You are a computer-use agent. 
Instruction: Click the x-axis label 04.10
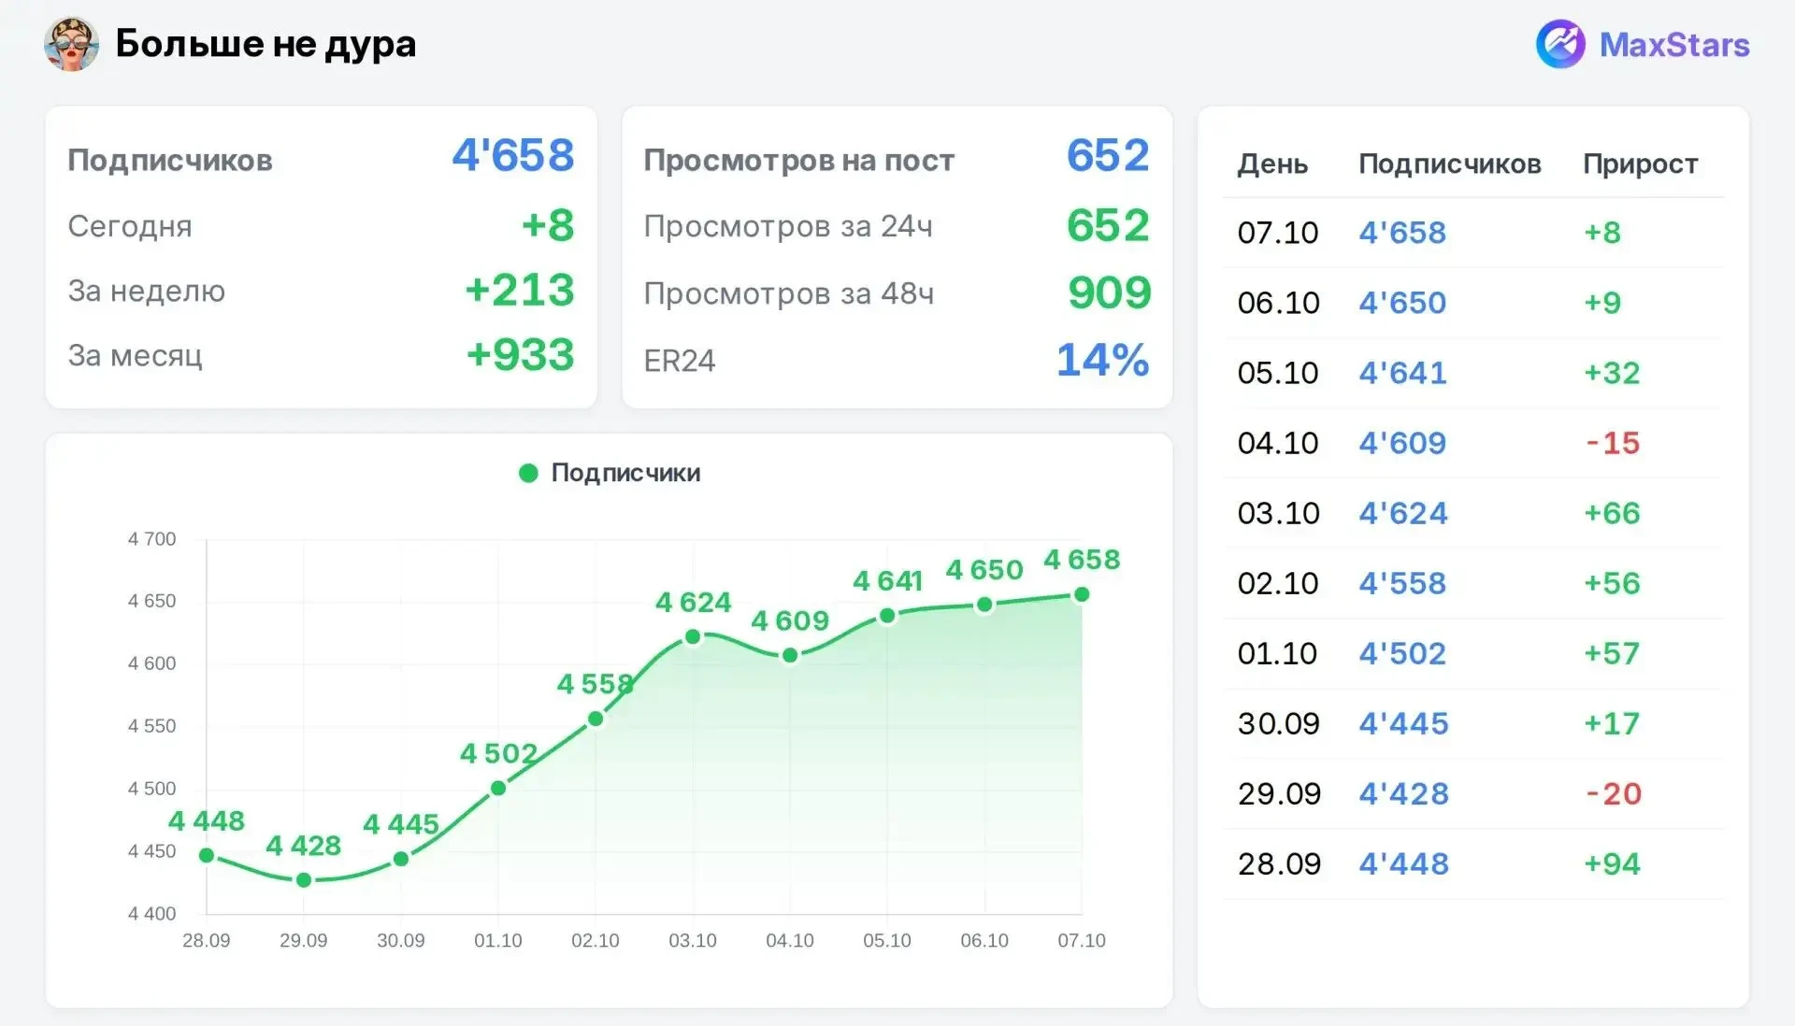click(x=790, y=940)
